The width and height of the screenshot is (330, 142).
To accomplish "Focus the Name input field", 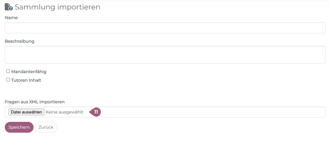I will click(165, 28).
